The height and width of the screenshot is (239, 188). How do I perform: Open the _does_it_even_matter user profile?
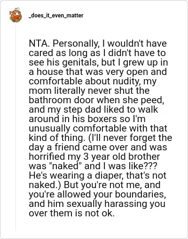click(x=56, y=16)
